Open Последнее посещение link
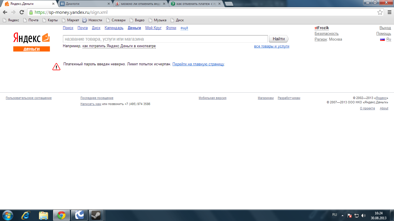 coord(97,98)
